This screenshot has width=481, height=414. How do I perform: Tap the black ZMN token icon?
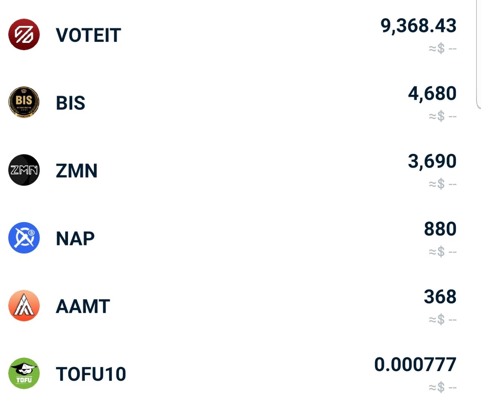coord(24,170)
